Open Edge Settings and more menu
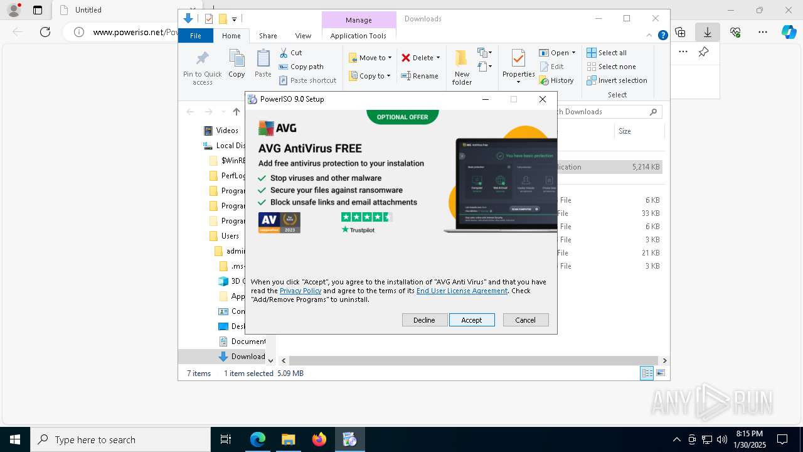Viewport: 803px width, 452px height. pos(763,32)
